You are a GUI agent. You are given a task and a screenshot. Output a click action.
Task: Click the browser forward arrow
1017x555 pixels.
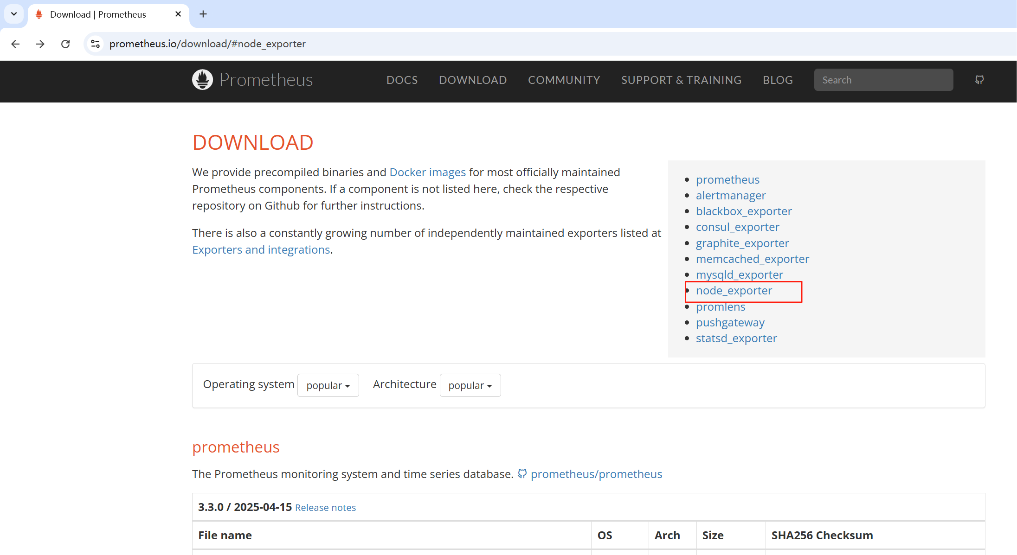click(x=40, y=44)
